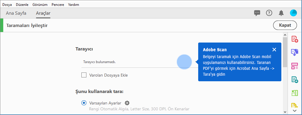
Task: Check the Varolan Dosyaya Ekle checkbox
Action: [x=84, y=75]
